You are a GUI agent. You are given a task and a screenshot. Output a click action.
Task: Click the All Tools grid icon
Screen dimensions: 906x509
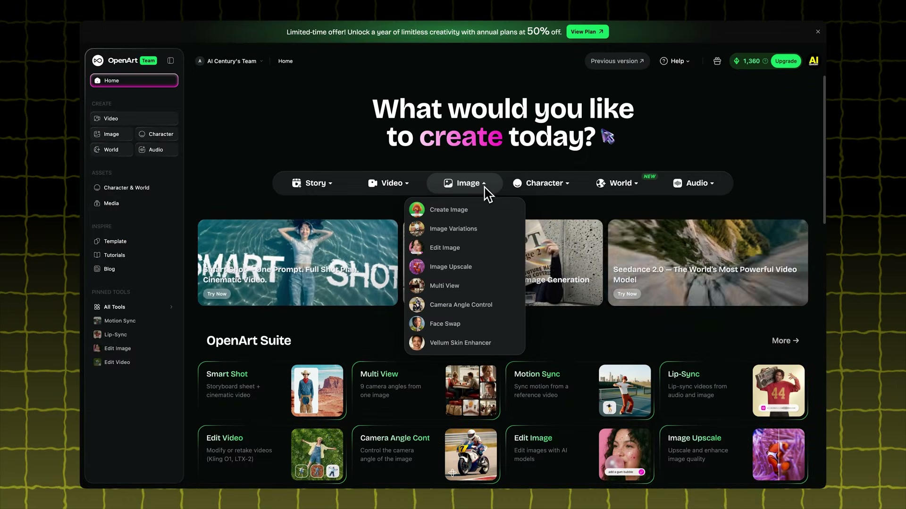(x=97, y=307)
